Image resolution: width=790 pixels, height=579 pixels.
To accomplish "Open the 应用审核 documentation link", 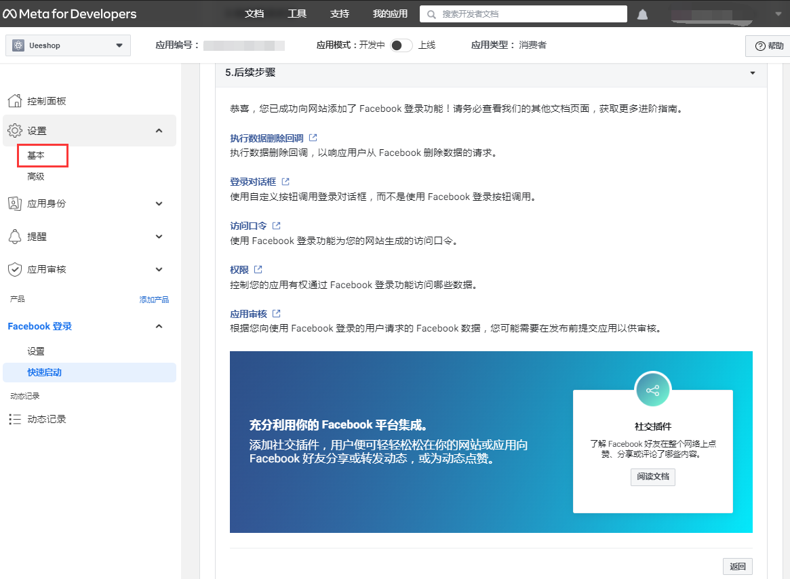I will pos(248,314).
